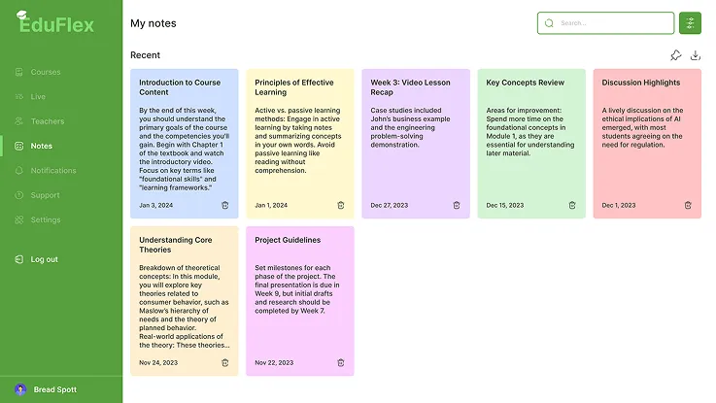
Task: Click the Search input field
Action: 612,23
